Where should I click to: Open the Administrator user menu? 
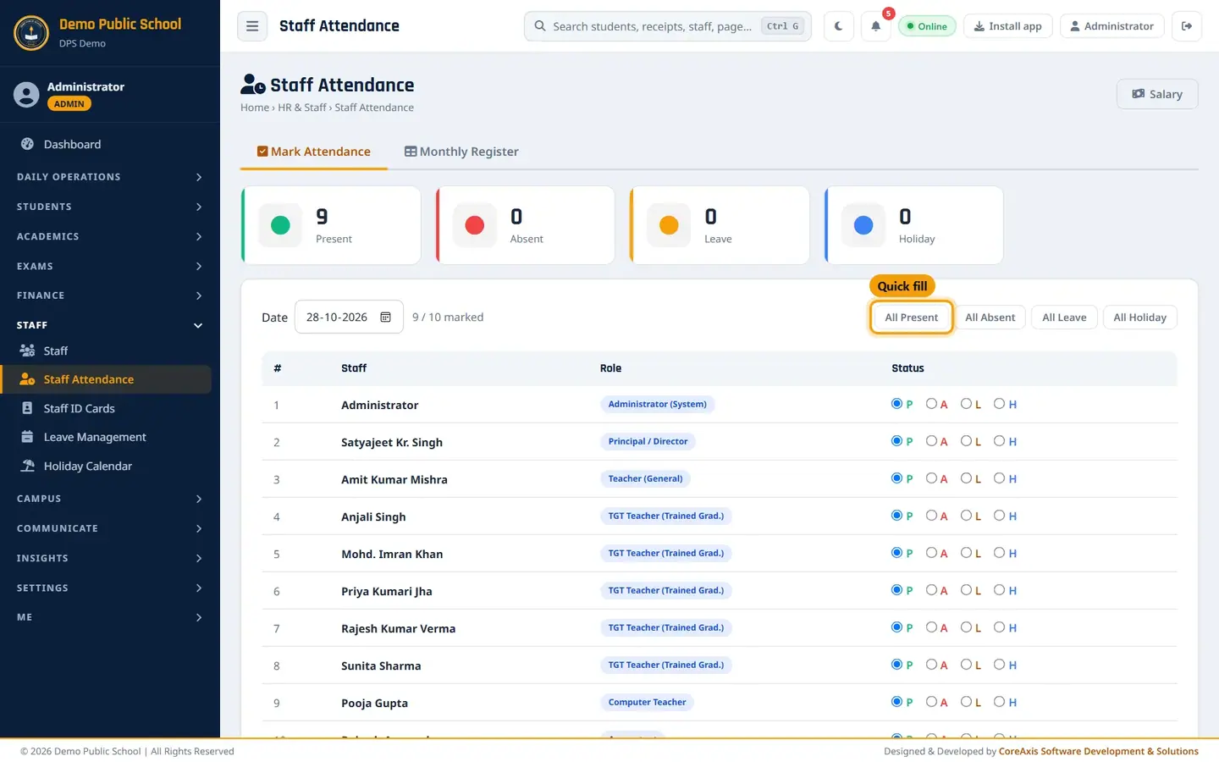(1111, 26)
